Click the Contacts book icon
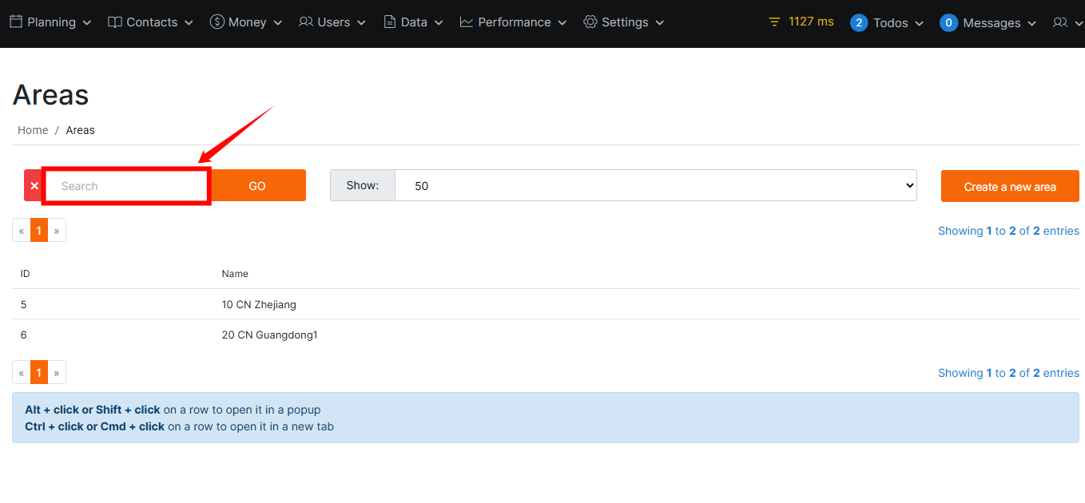1085x503 pixels. (x=115, y=22)
